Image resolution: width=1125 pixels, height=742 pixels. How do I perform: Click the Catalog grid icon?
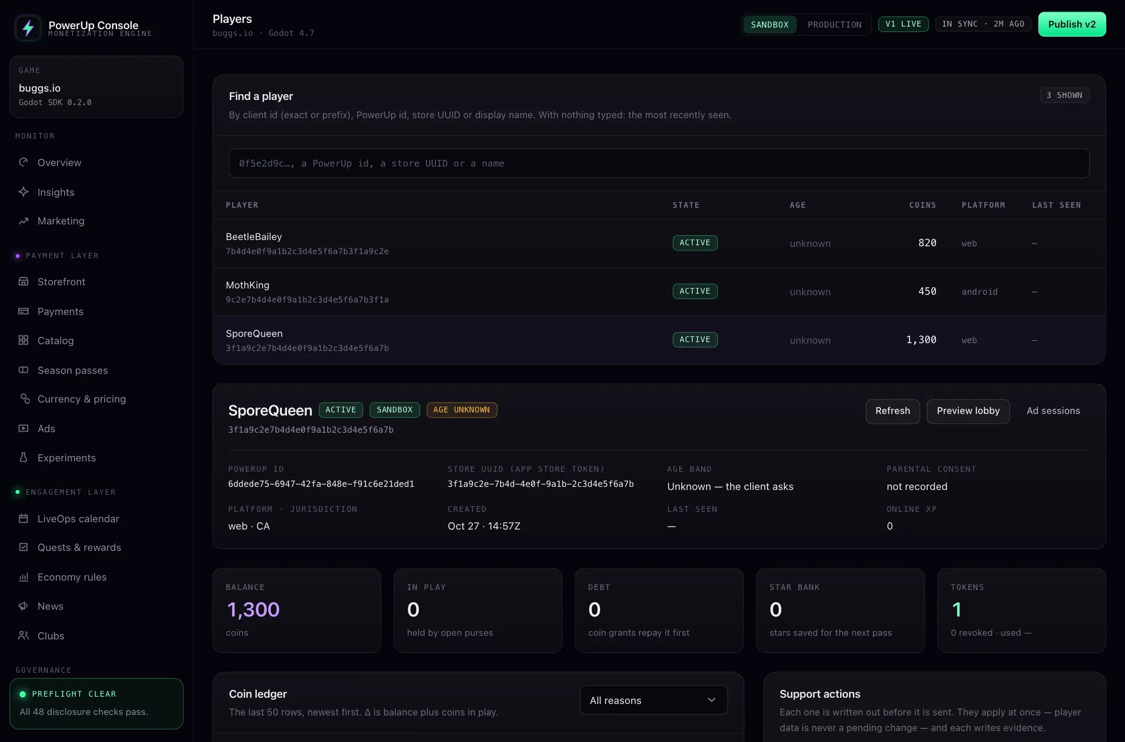(x=23, y=341)
